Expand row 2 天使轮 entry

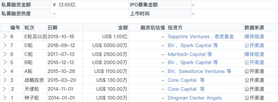5,89
